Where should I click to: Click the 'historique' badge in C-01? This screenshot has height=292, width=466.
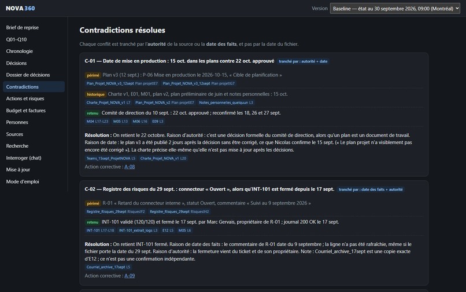coord(96,94)
